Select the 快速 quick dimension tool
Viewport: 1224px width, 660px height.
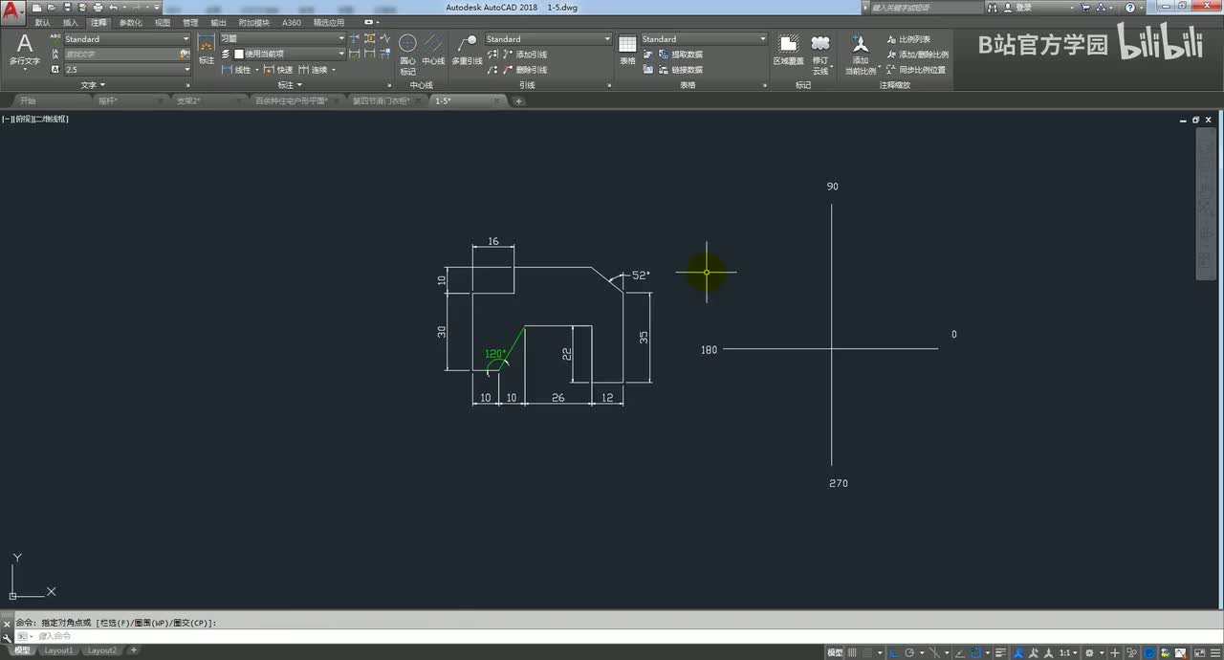click(278, 70)
